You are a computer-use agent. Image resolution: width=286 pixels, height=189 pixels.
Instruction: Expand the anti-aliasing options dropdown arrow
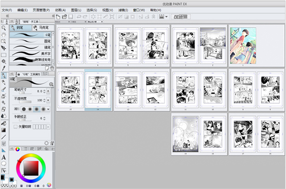[x=49, y=109]
